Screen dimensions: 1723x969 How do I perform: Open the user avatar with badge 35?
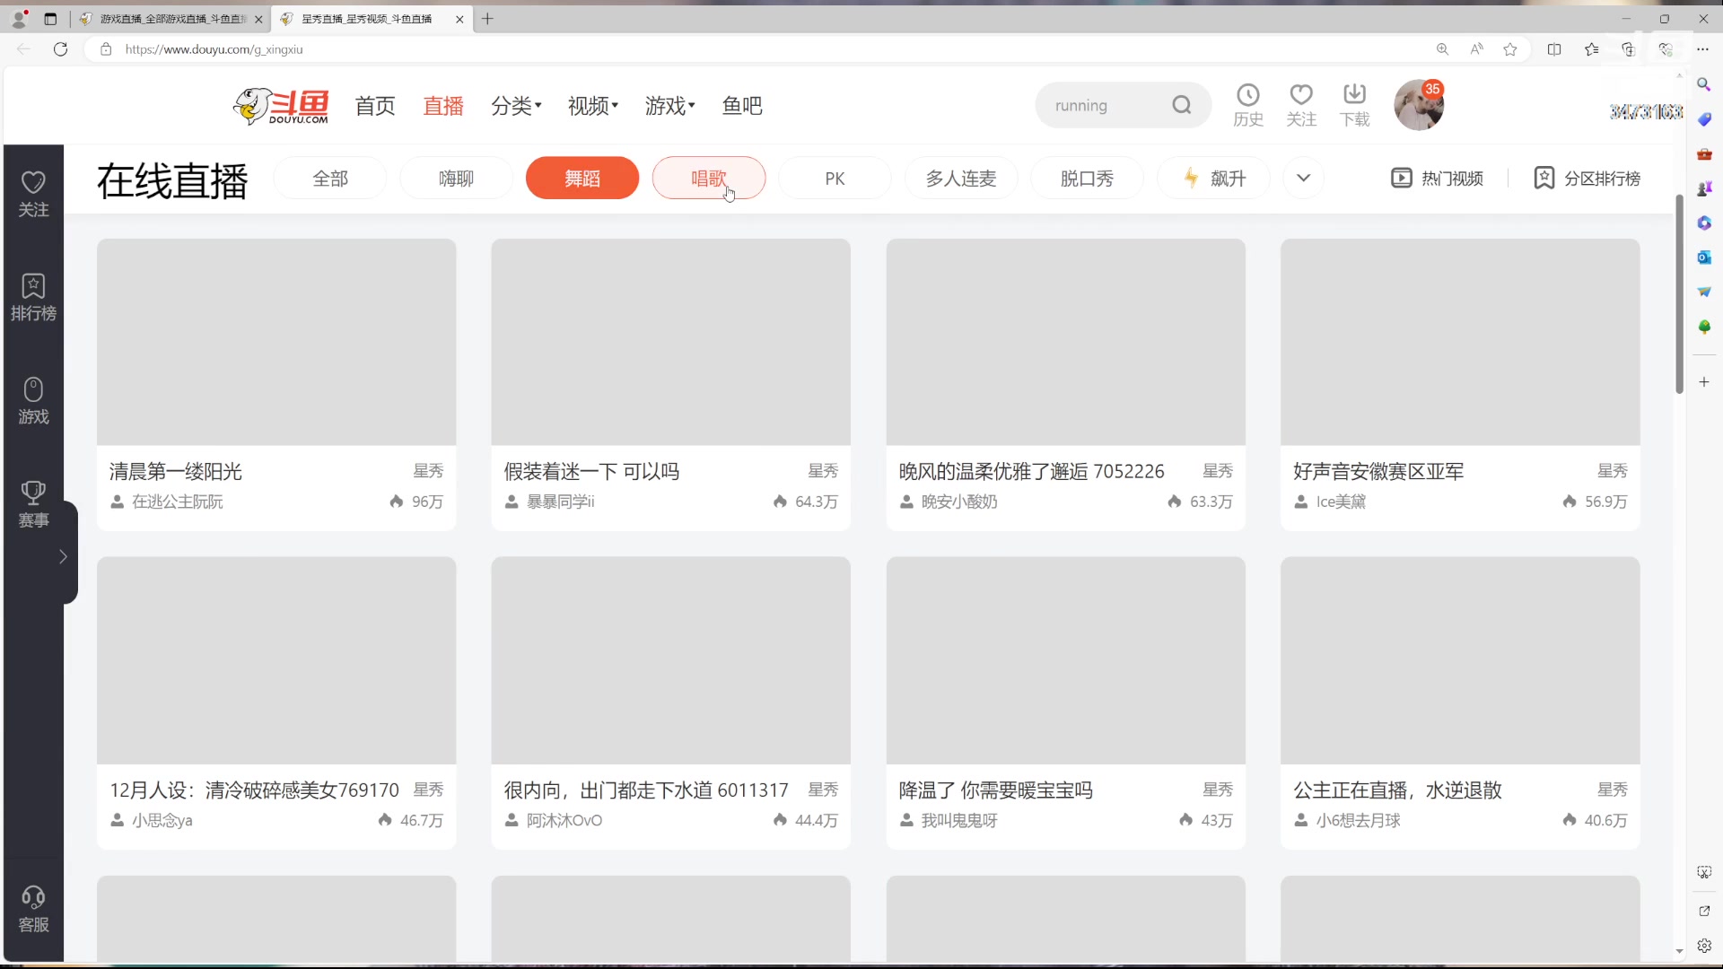coord(1419,105)
